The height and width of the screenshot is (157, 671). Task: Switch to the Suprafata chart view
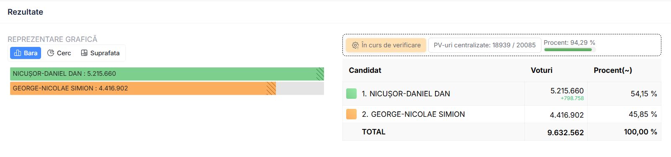click(100, 53)
